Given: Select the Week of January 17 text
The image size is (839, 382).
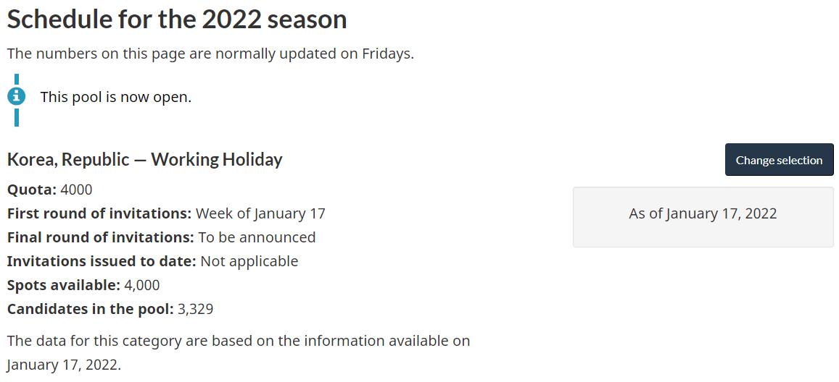Looking at the screenshot, I should point(260,213).
